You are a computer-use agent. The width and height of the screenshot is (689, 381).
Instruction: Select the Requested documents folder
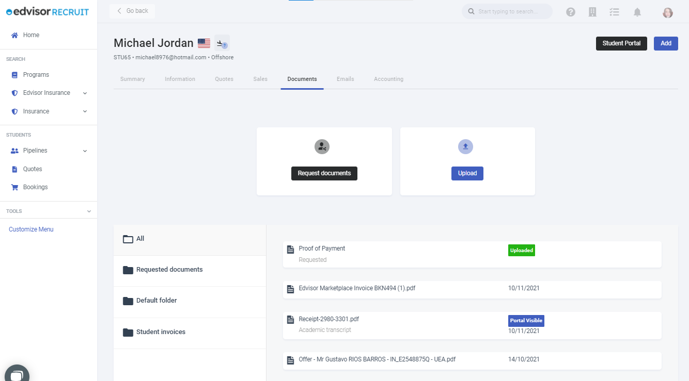coord(190,270)
